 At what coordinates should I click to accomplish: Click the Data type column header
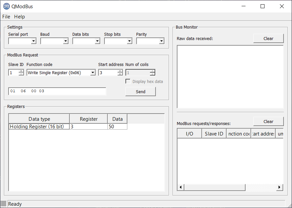tap(39, 119)
